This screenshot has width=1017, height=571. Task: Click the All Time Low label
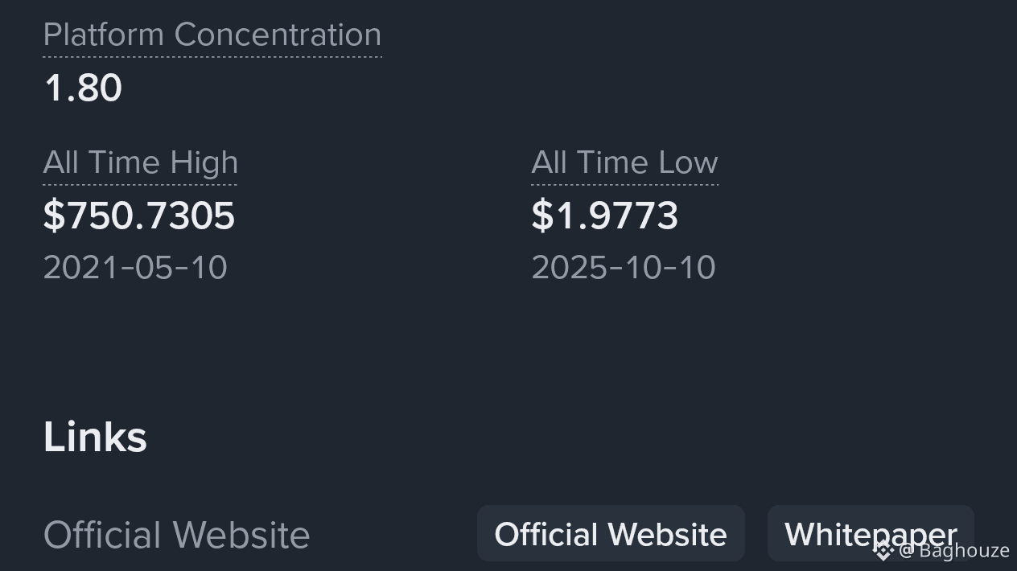click(624, 162)
